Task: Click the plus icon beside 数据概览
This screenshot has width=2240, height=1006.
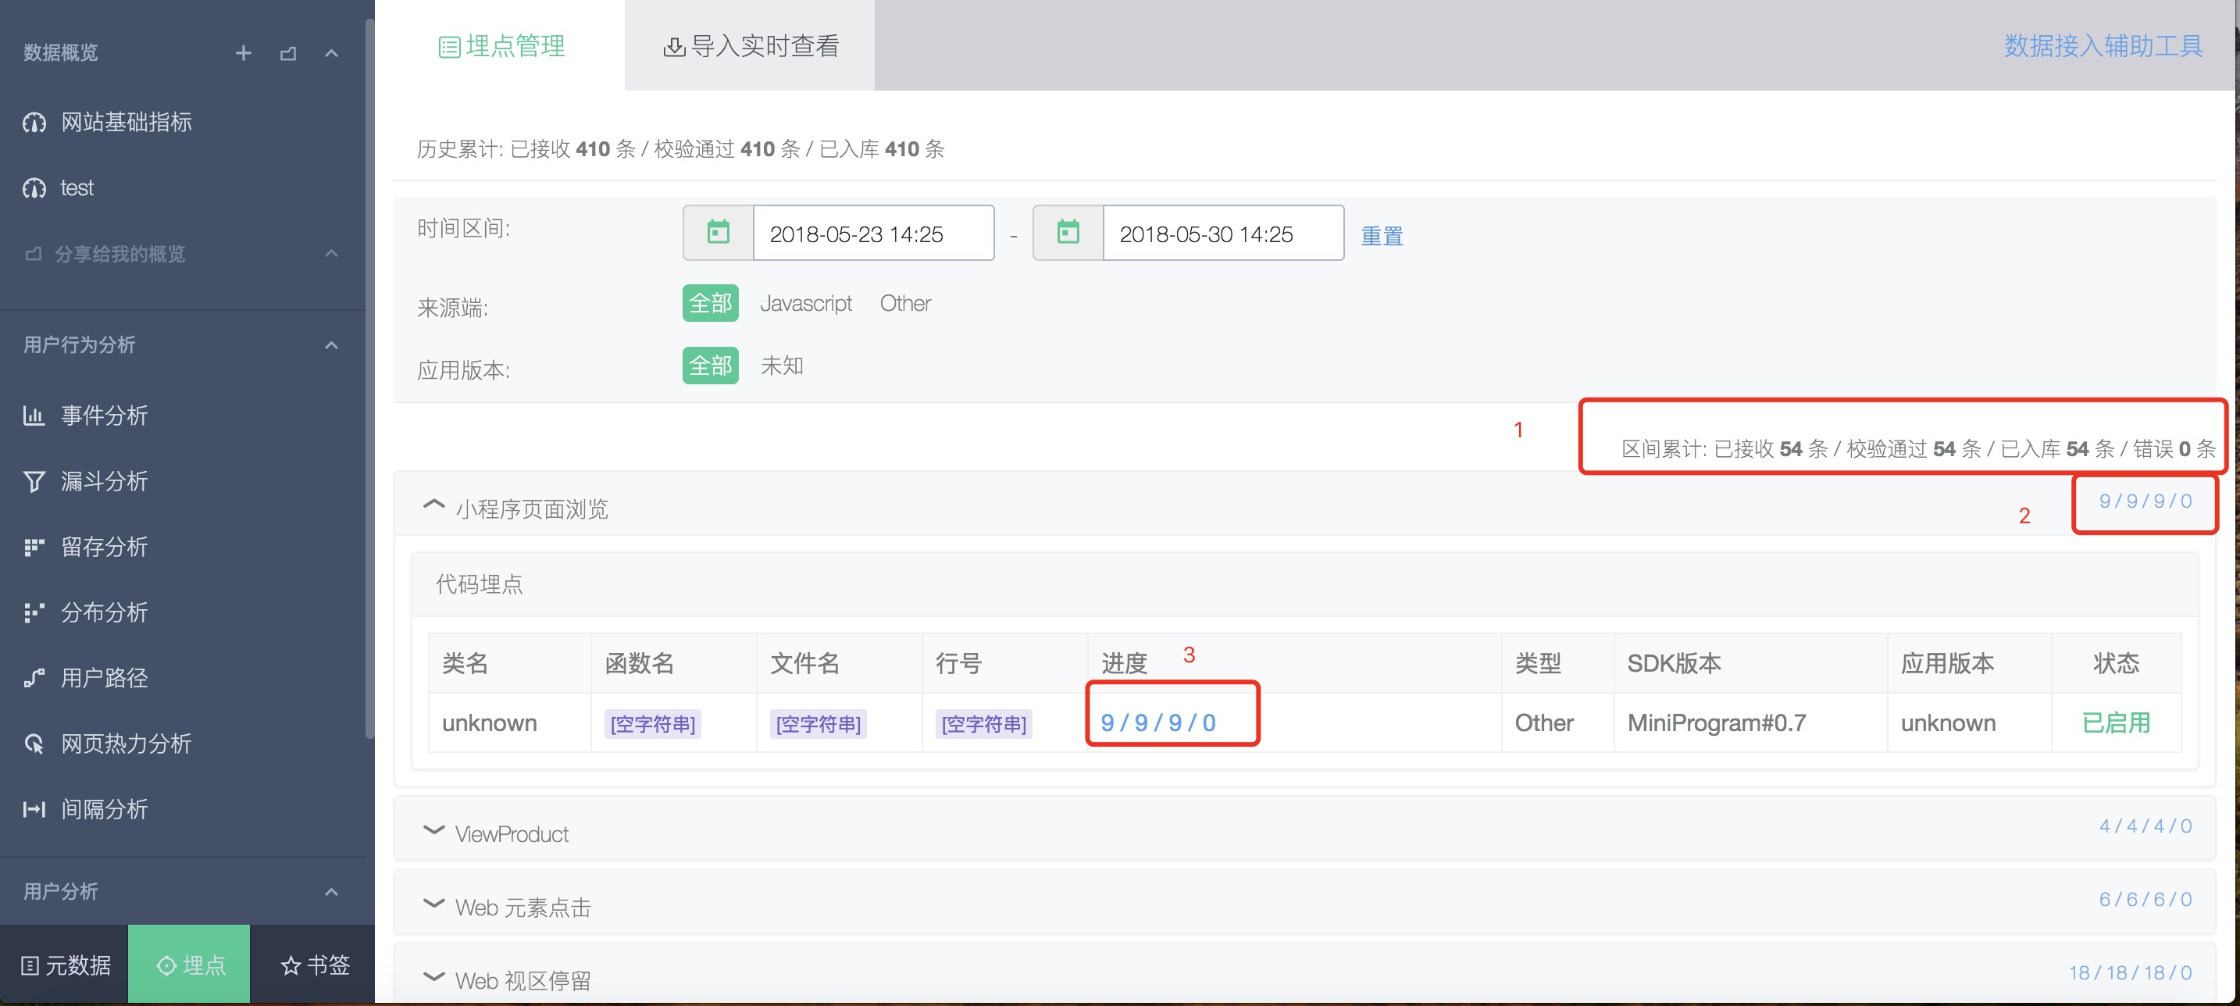Action: pyautogui.click(x=244, y=53)
